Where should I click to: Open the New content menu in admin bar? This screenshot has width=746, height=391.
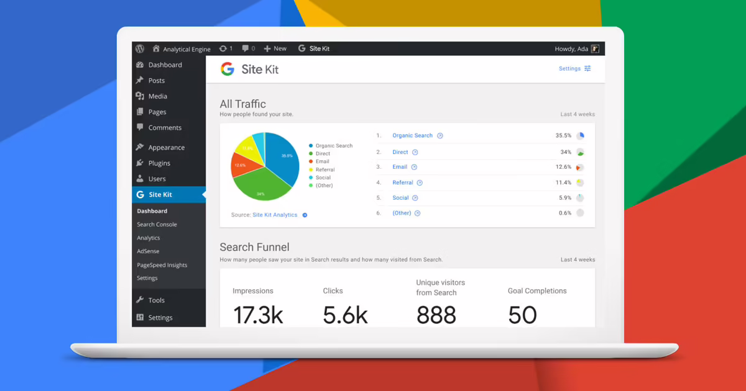275,48
